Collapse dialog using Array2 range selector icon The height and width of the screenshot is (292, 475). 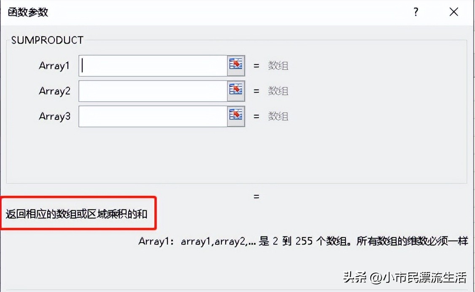coord(236,91)
